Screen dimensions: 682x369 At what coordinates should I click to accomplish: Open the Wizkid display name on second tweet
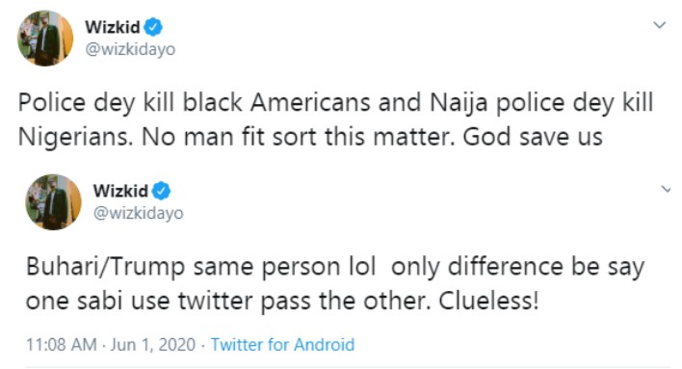[x=121, y=191]
